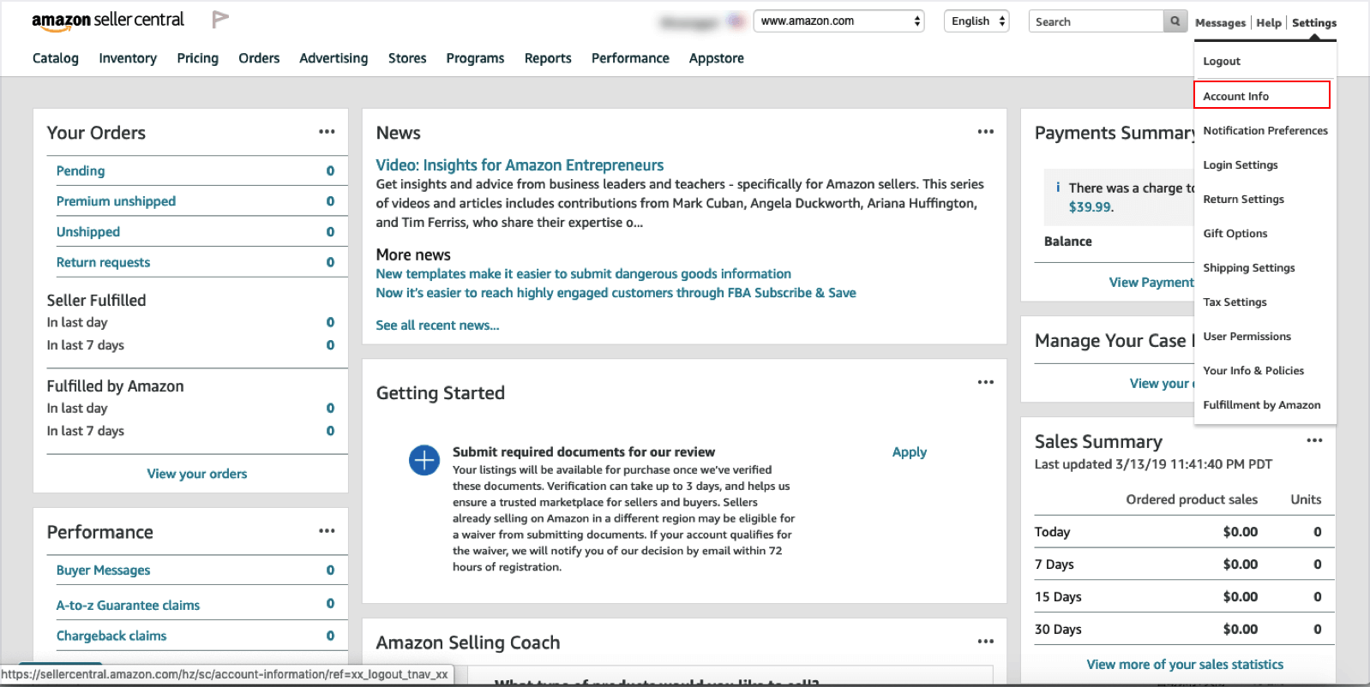This screenshot has width=1370, height=687.
Task: Click View more of your sales statistics
Action: (1185, 665)
